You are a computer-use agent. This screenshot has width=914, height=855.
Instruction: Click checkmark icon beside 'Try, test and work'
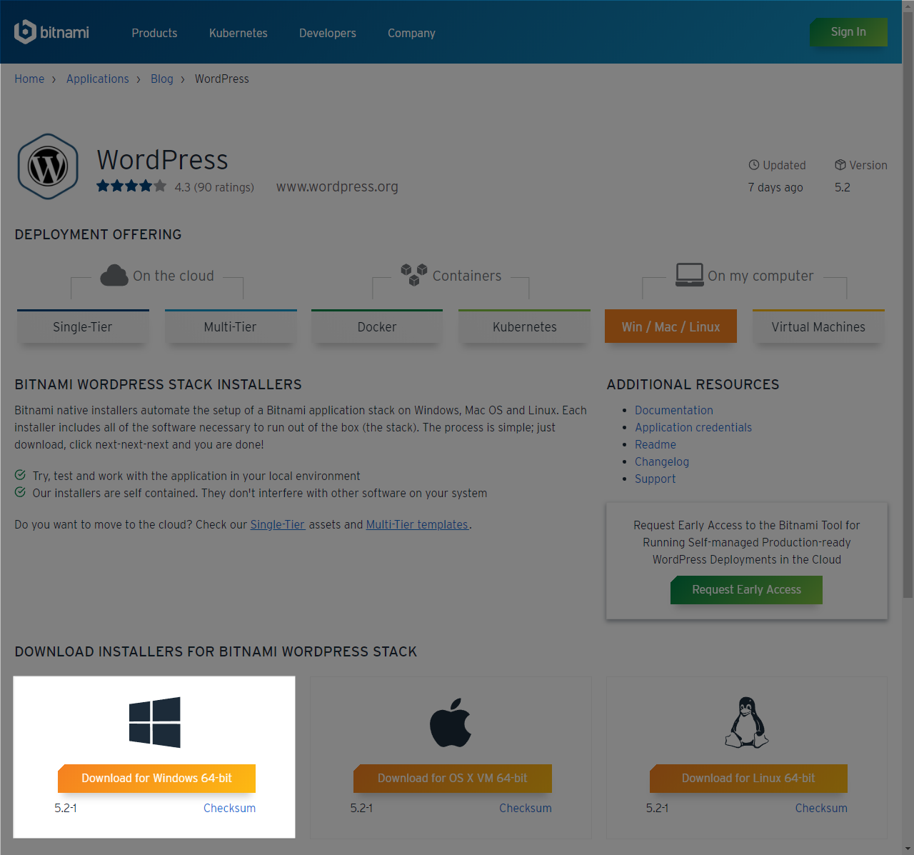tap(20, 475)
